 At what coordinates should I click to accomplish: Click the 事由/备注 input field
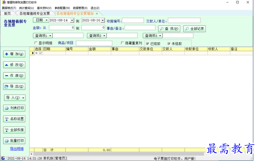(x=140, y=27)
